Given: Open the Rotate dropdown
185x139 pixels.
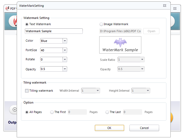Looking at the screenshot, I should click(65, 59).
